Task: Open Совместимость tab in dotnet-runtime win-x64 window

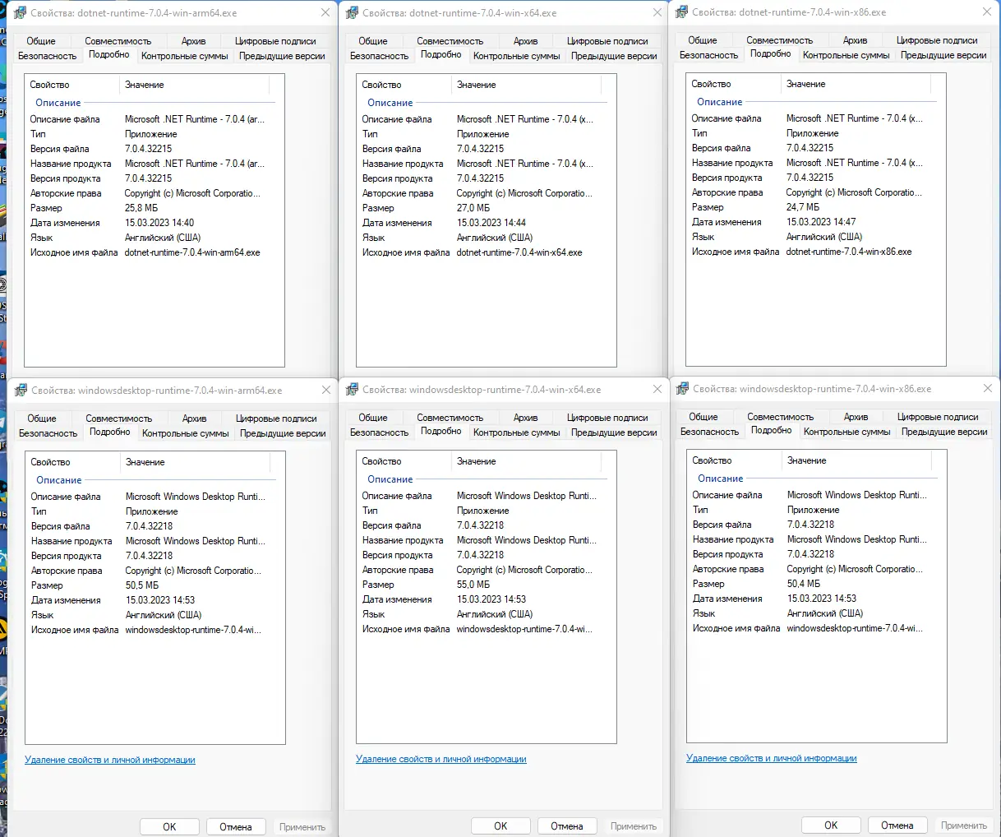Action: (450, 41)
